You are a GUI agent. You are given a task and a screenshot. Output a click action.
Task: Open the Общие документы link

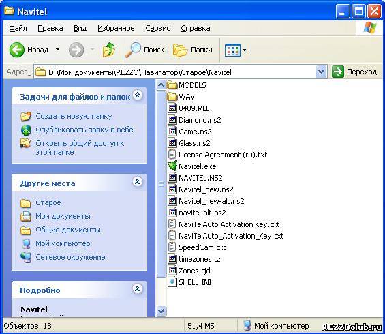click(68, 230)
